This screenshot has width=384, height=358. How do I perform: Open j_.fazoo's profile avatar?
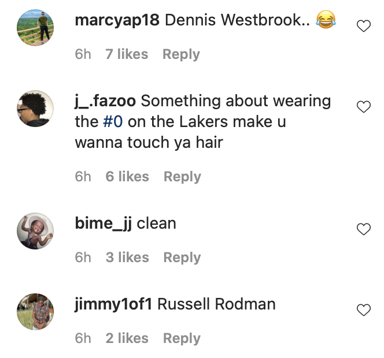point(36,108)
